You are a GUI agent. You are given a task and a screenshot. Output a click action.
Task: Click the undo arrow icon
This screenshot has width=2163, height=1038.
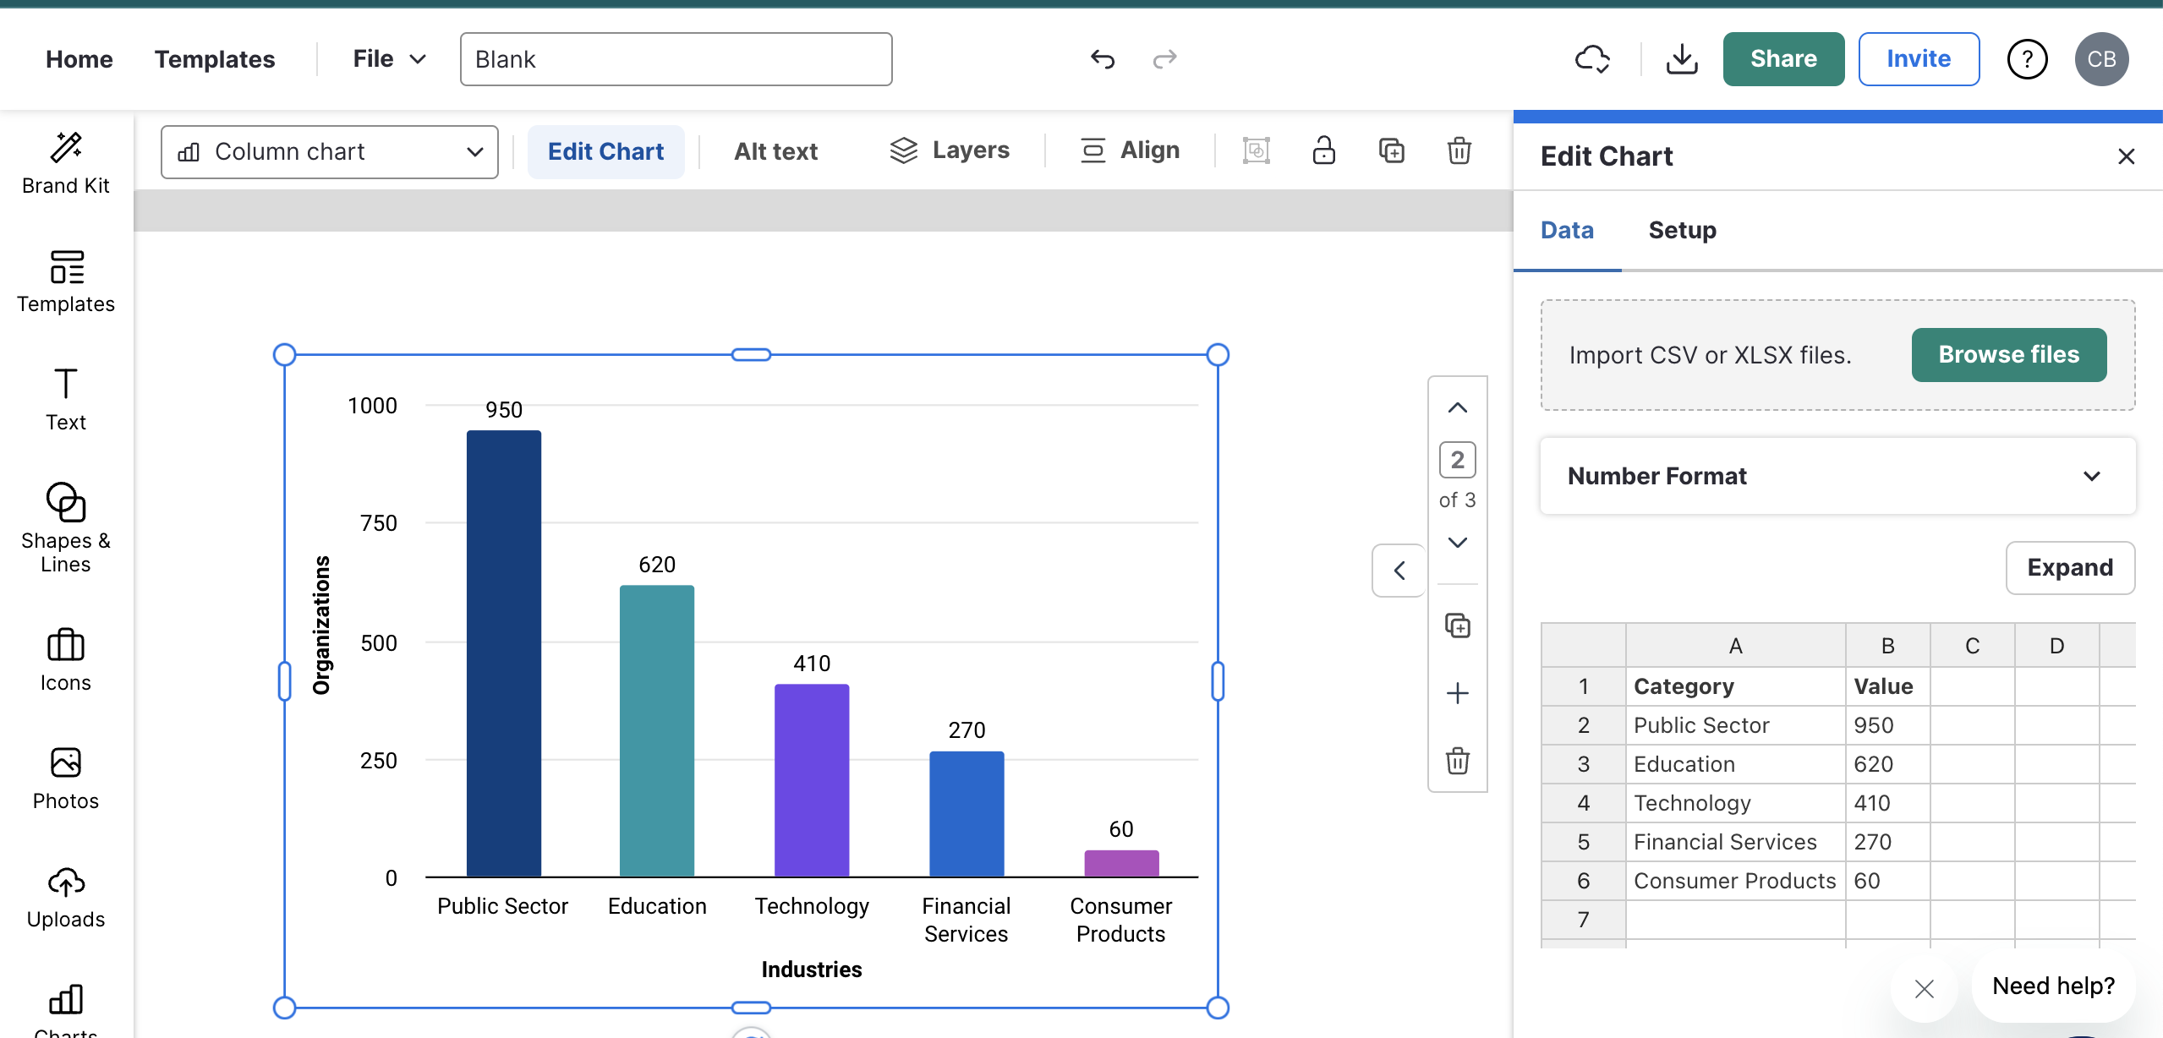1103,59
